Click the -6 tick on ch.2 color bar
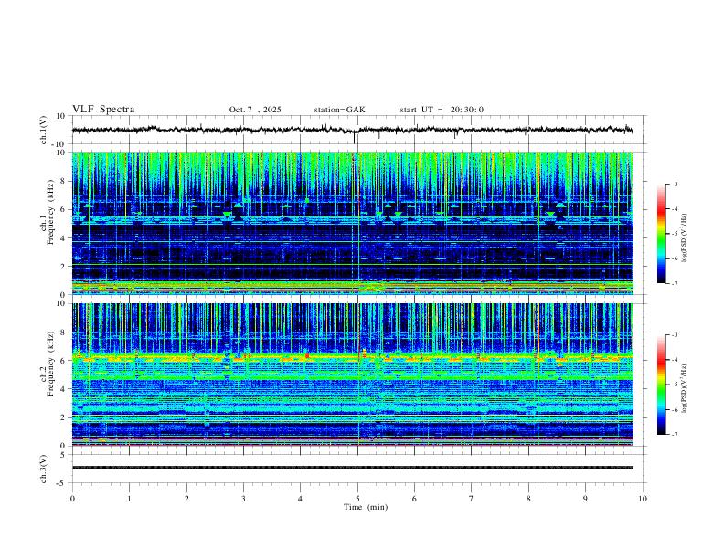 (674, 409)
